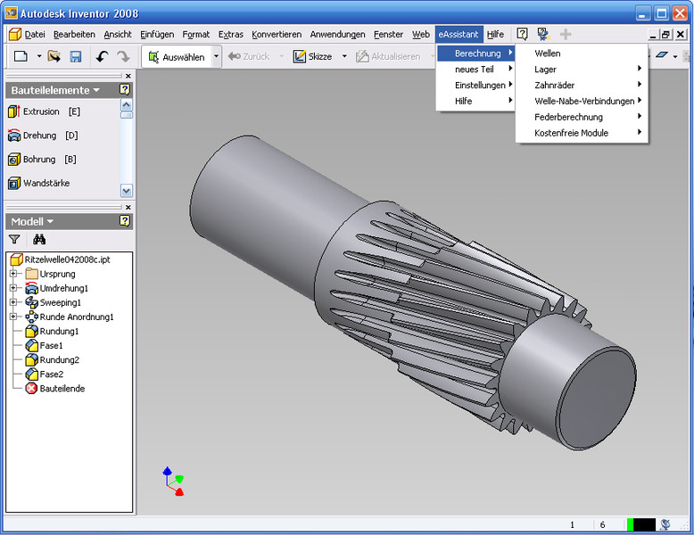The width and height of the screenshot is (694, 535).
Task: Select Fase1 in the model tree
Action: tap(51, 345)
